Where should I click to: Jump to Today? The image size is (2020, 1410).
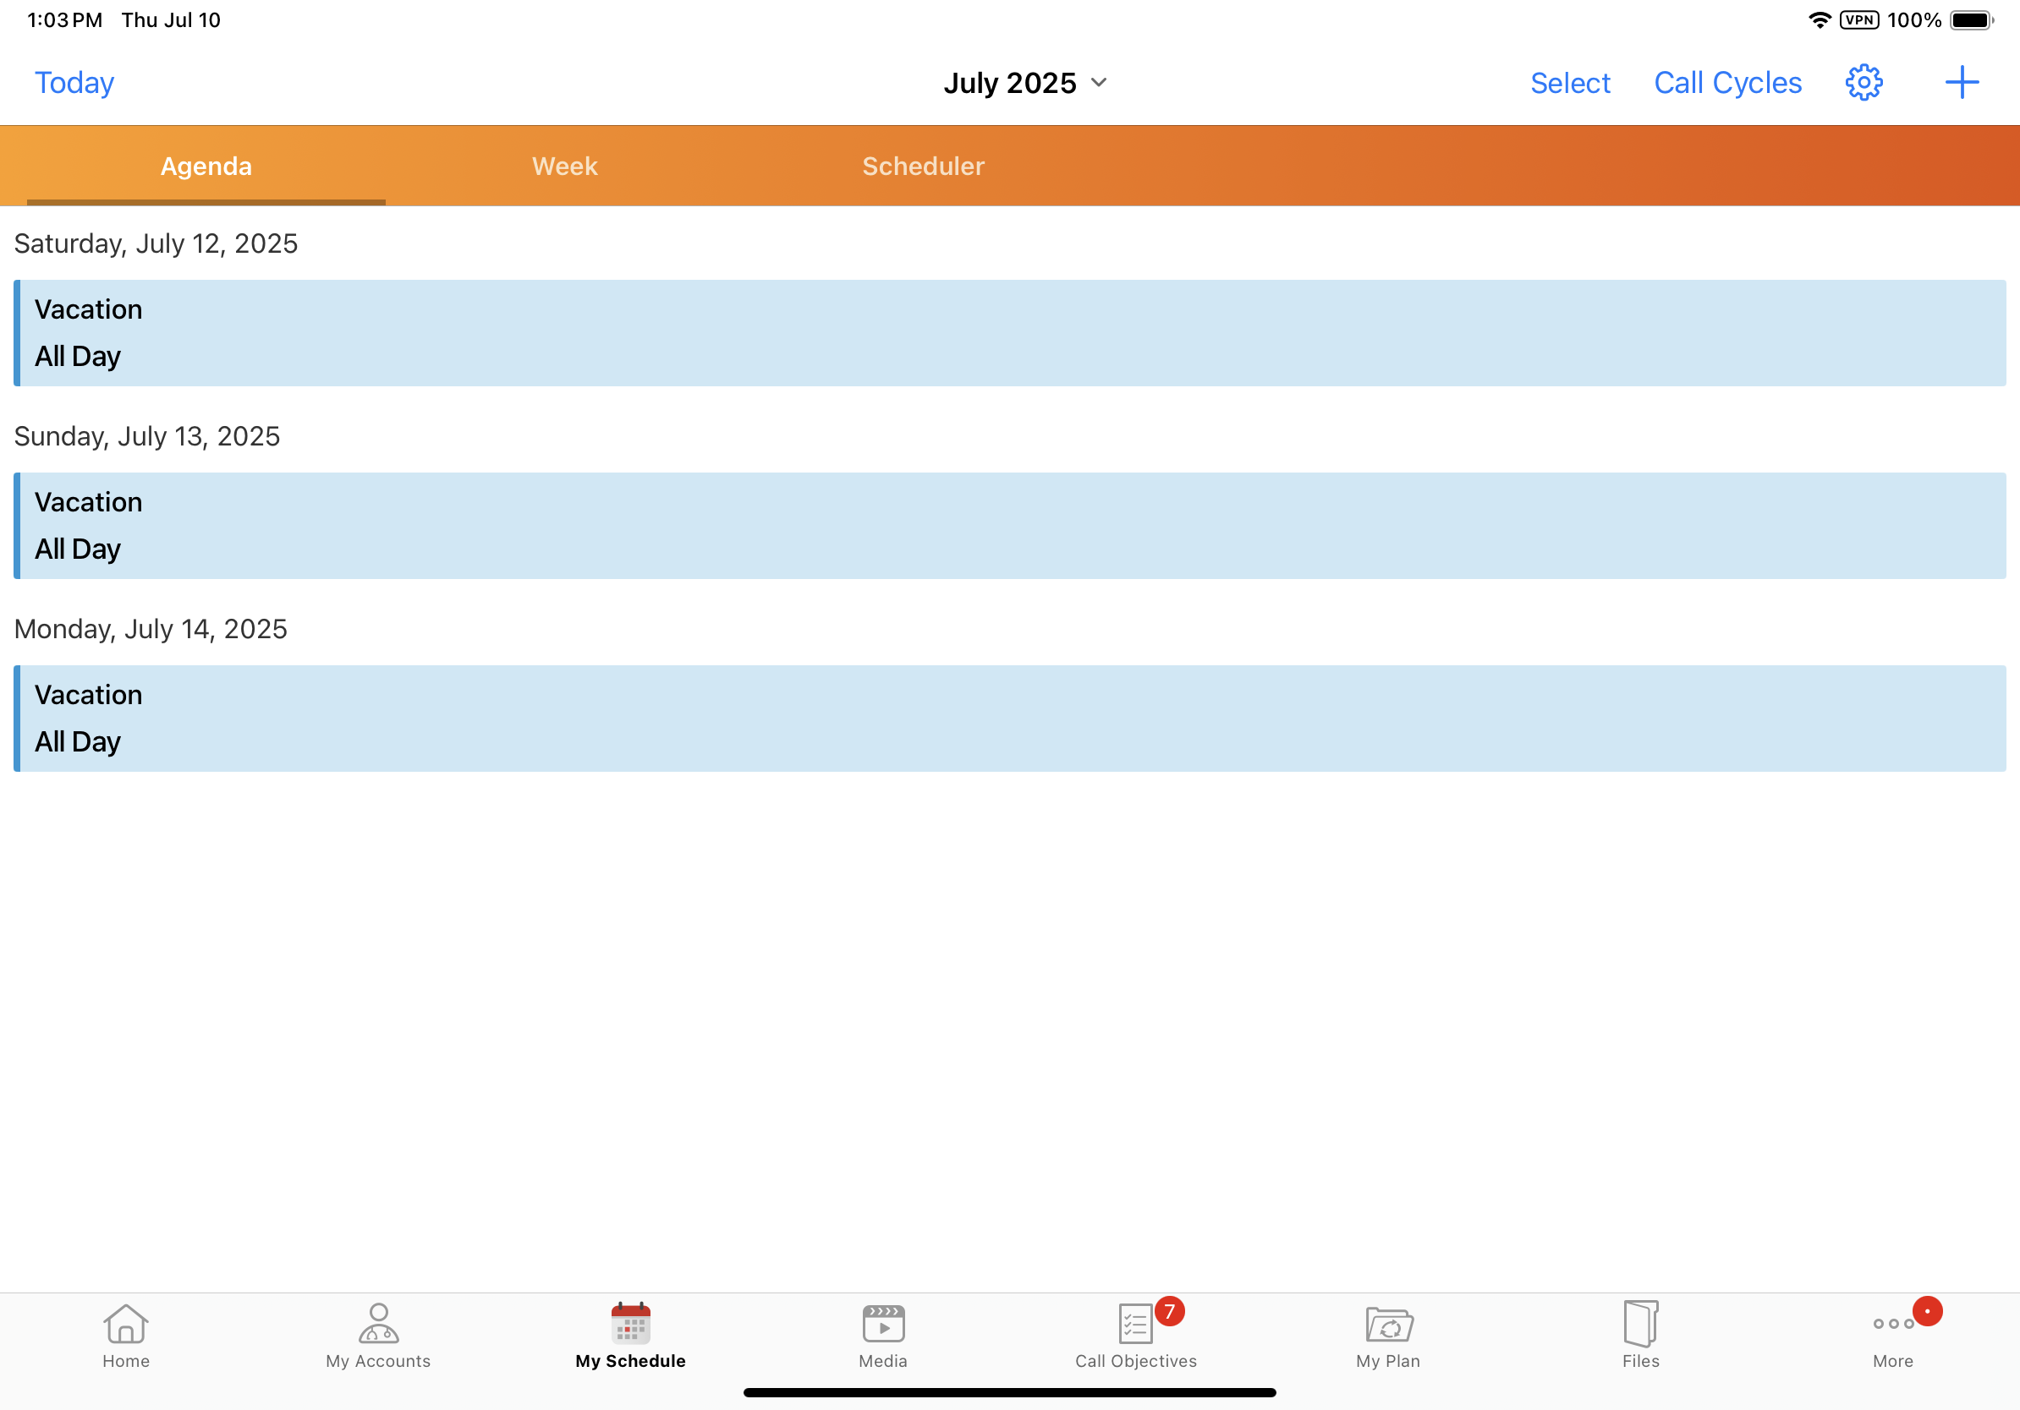tap(74, 83)
